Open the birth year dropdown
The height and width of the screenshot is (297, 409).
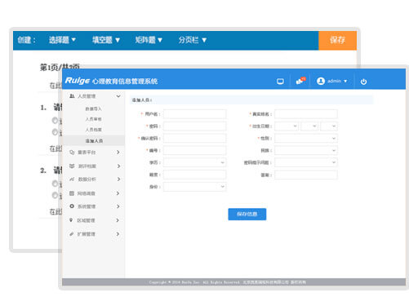(x=287, y=126)
